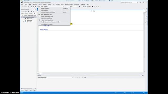
Task: Open the Properties side tab
Action: pyautogui.click(x=146, y=23)
